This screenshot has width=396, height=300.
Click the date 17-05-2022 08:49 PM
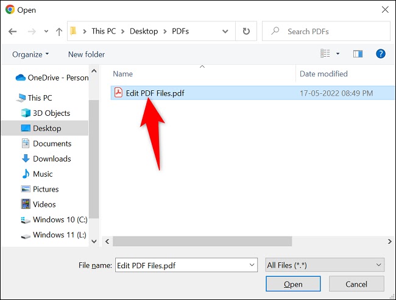[x=336, y=93]
